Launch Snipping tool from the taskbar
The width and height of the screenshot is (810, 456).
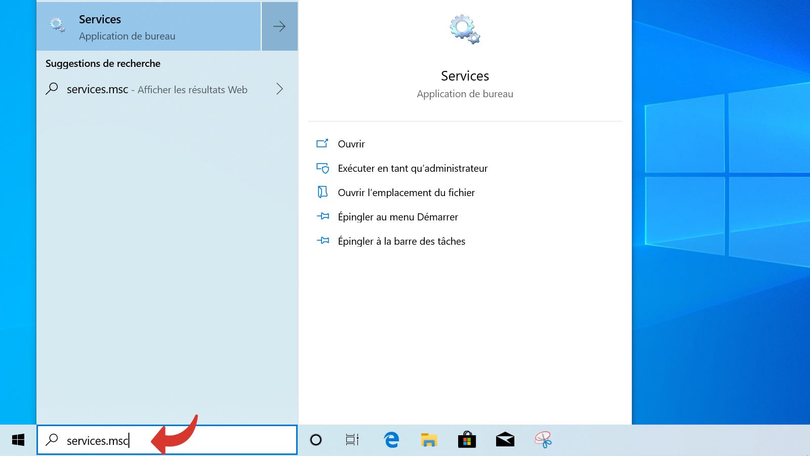pyautogui.click(x=543, y=440)
